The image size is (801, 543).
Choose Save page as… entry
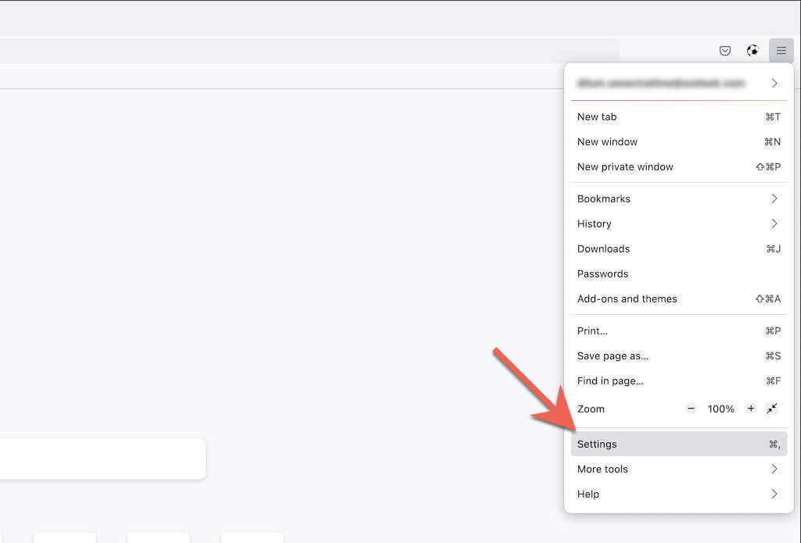tap(678, 355)
